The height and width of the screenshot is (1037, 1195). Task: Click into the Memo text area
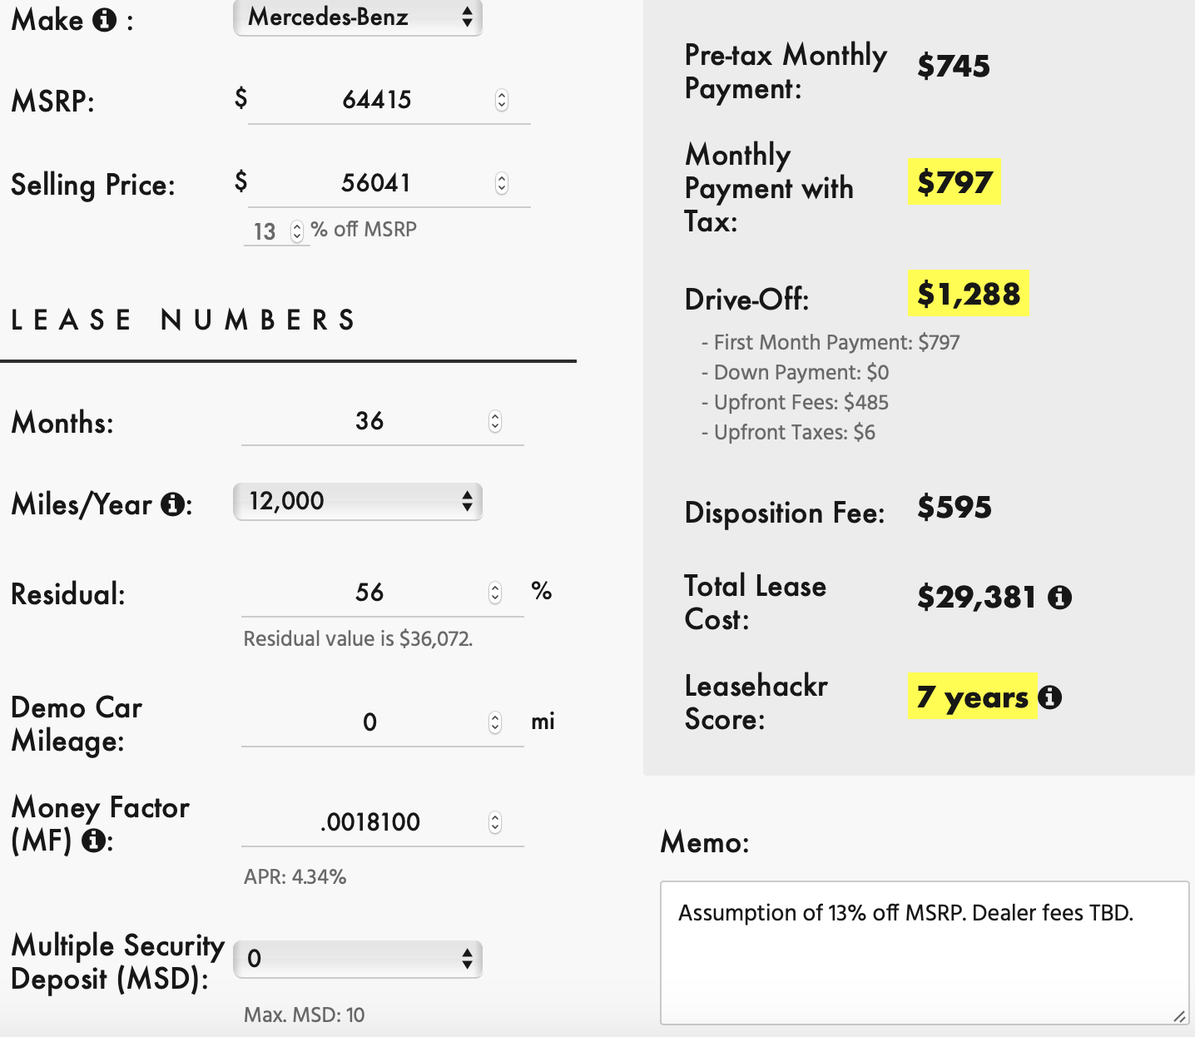925,953
